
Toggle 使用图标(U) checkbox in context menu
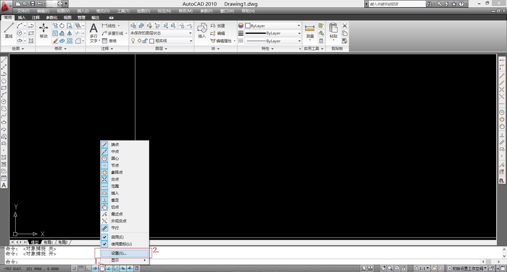click(x=121, y=244)
